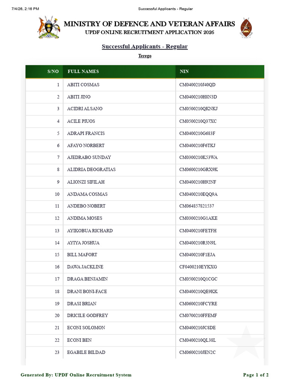The image size is (289, 385).
Task: Select the name ALIDRIA DEOGRATIAS
Action: [x=91, y=170]
